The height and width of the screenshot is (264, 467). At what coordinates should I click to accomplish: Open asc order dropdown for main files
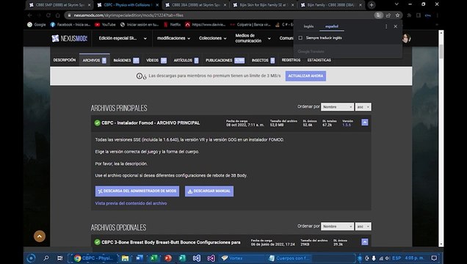point(363,107)
